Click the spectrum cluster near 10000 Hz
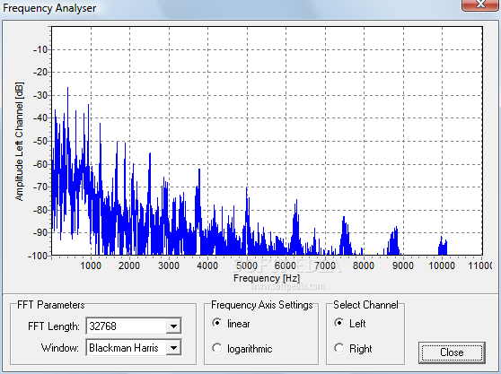Image resolution: width=501 pixels, height=374 pixels. pos(443,246)
